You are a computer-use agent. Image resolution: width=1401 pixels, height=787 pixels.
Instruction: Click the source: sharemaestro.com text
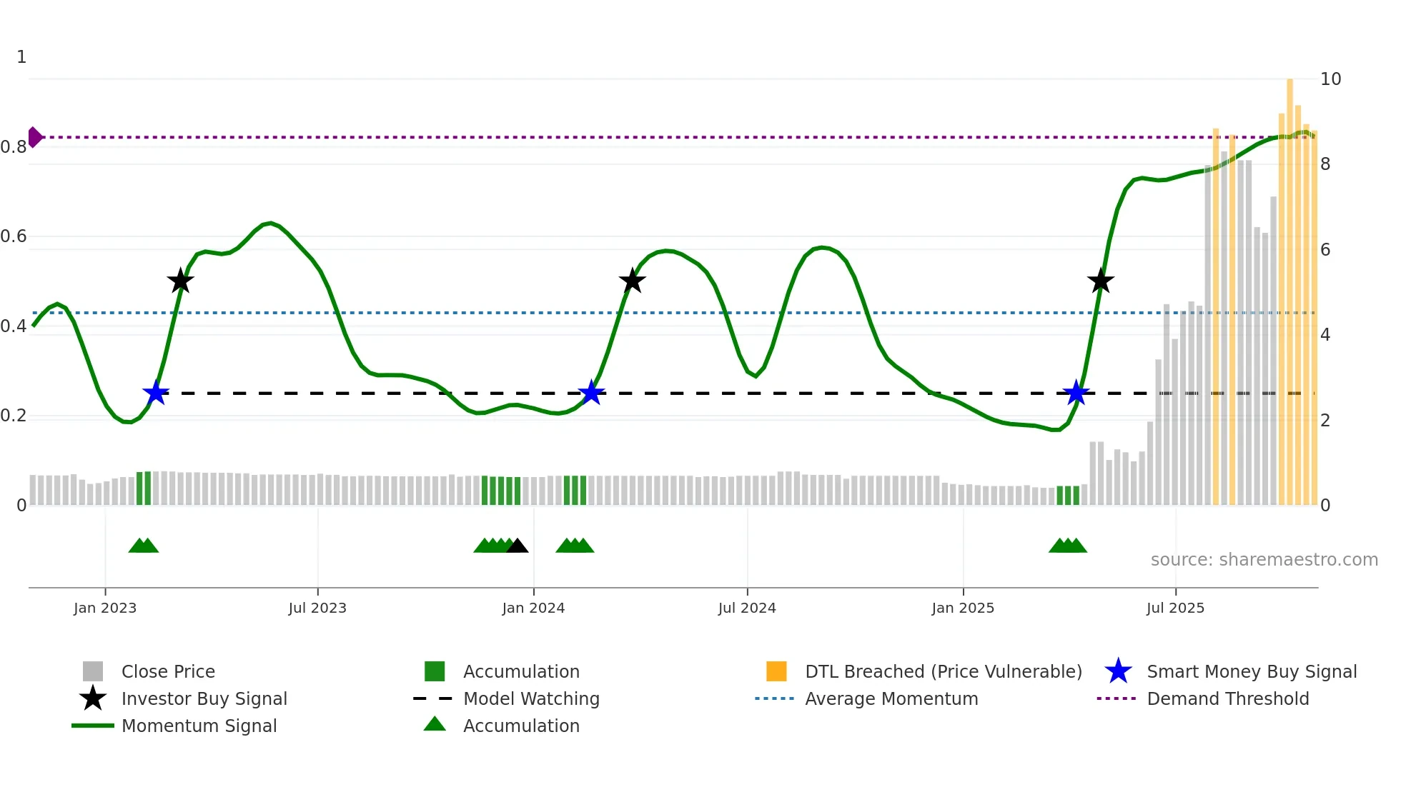click(1264, 559)
